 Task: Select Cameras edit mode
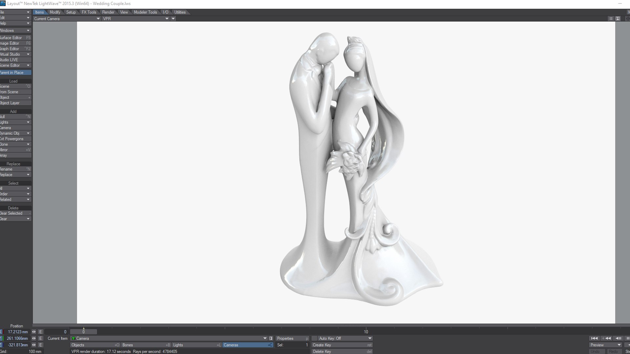tap(248, 345)
